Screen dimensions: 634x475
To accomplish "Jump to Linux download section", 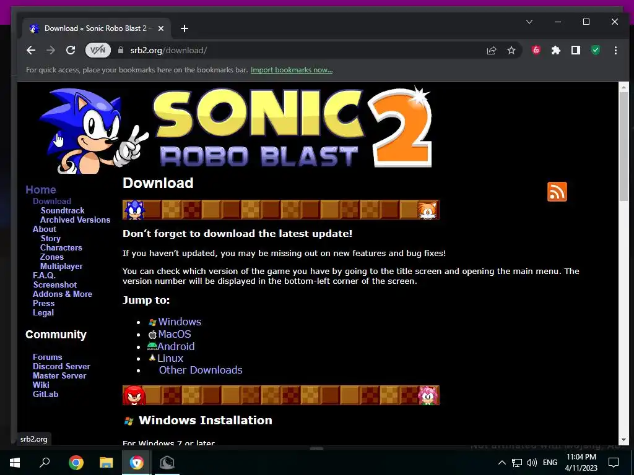I will point(170,358).
